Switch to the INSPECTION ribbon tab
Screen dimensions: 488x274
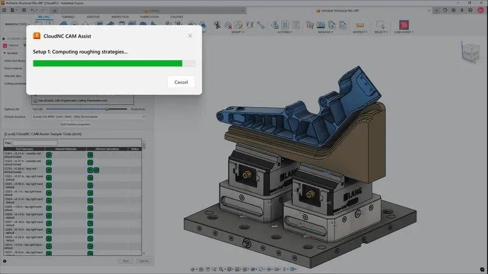tap(120, 17)
